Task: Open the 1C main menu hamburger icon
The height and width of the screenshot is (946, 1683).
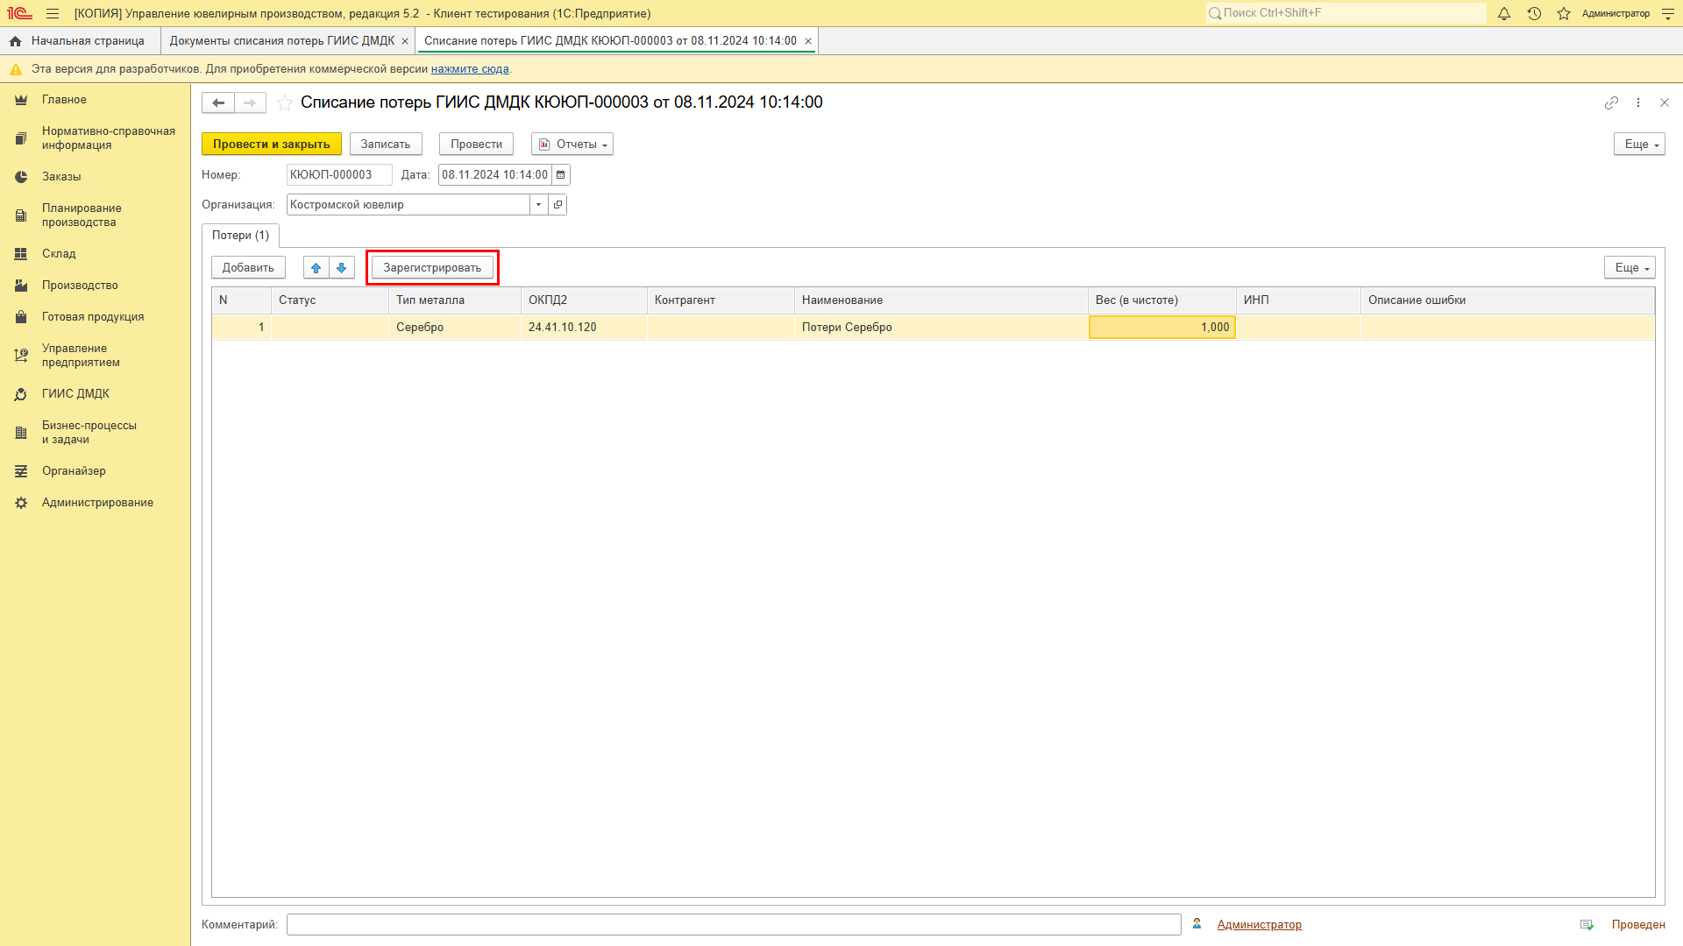Action: [x=53, y=13]
